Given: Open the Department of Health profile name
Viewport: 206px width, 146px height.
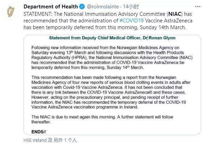Looking at the screenshot, I should [x=51, y=7].
